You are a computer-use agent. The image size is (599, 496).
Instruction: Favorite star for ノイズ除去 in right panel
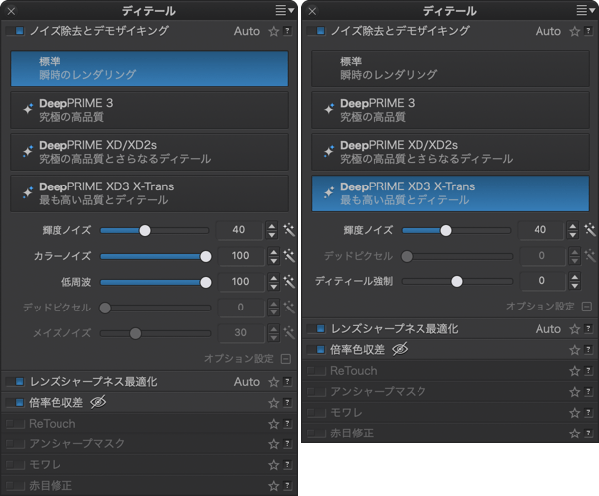574,31
